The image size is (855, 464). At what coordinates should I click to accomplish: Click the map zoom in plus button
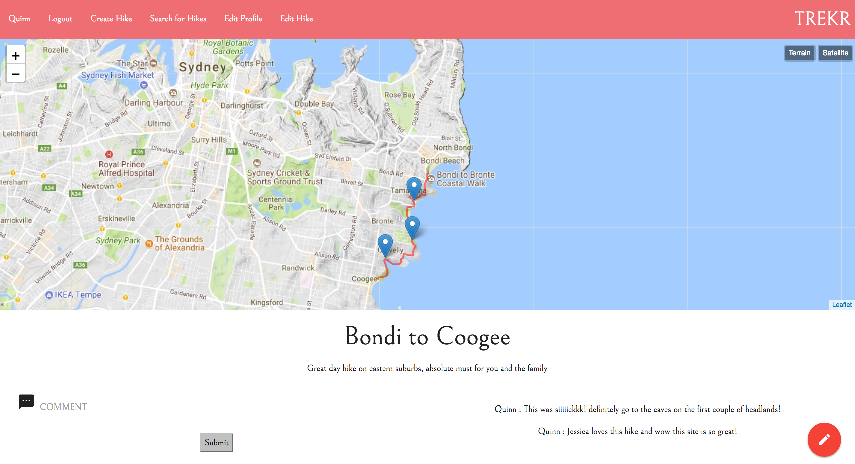coord(16,55)
